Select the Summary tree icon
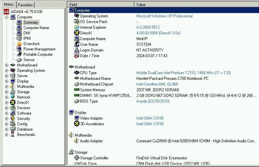Image resolution: width=259 pixels, height=167 pixels. [x=19, y=22]
